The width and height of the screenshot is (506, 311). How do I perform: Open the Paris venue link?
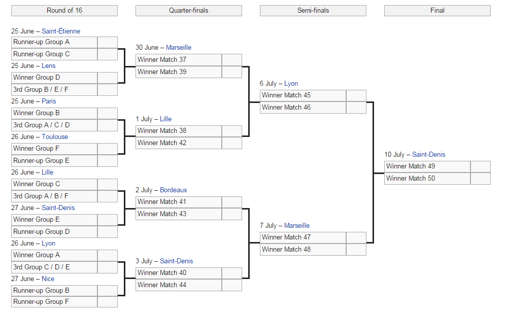(49, 101)
